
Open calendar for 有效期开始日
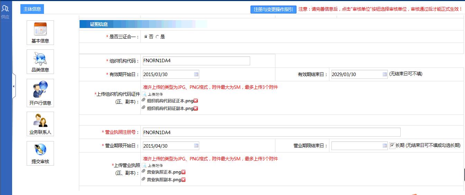196,74
